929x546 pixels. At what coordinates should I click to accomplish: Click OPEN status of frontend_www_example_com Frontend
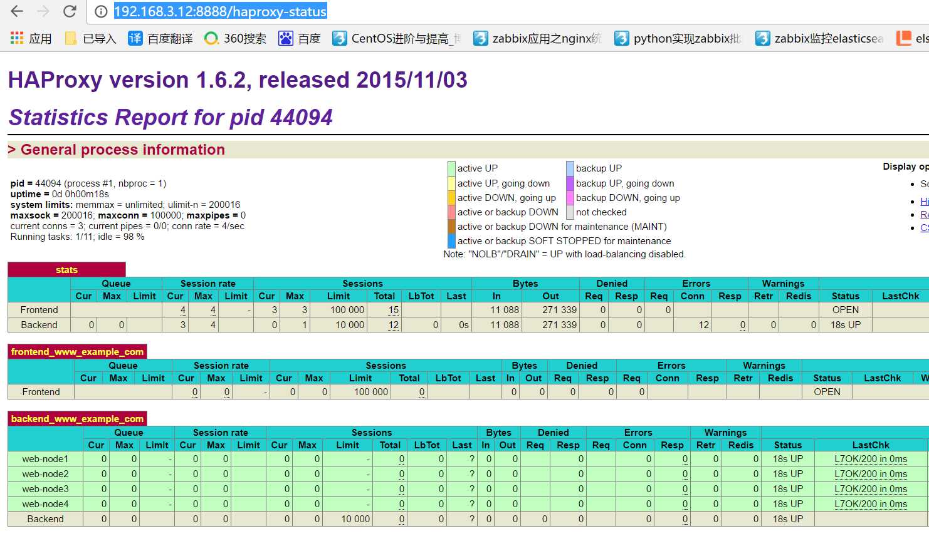pyautogui.click(x=827, y=392)
